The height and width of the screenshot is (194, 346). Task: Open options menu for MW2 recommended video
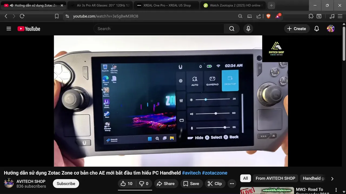[x=336, y=190]
